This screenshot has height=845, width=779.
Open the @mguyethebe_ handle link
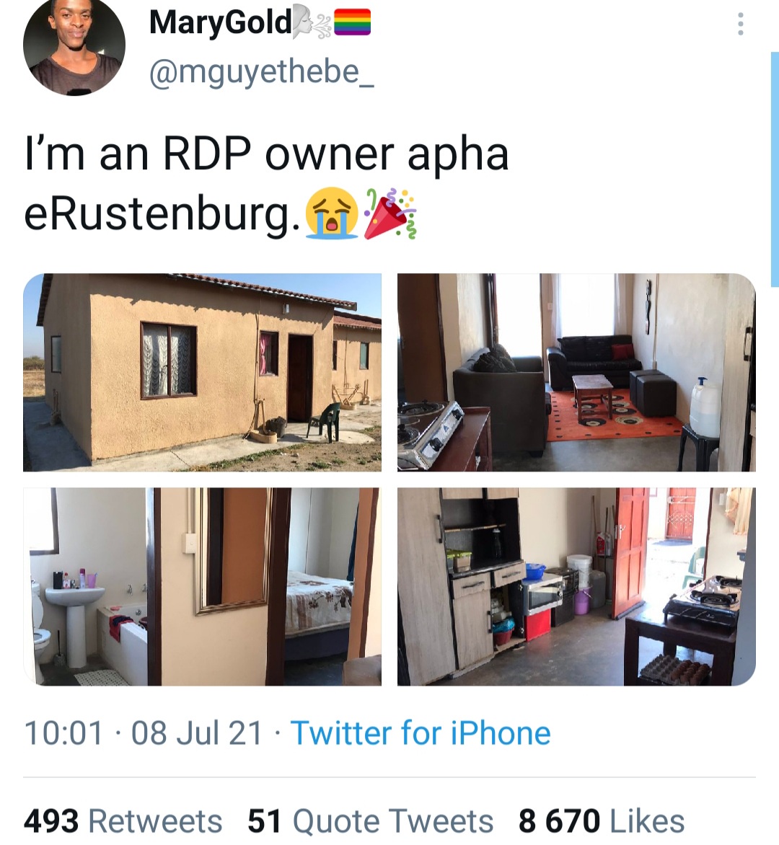tap(261, 71)
